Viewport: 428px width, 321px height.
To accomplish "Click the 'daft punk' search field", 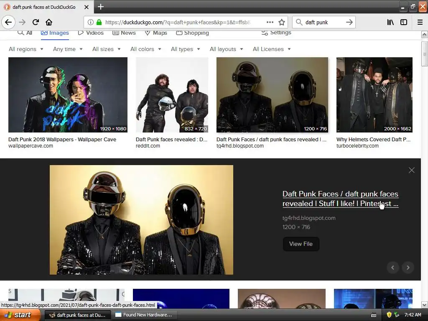I will click(x=324, y=22).
